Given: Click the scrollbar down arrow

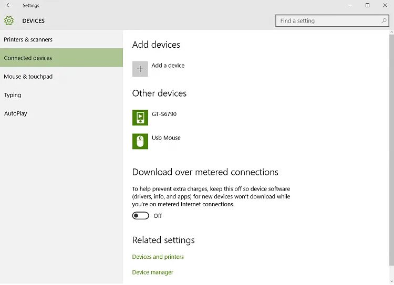Looking at the screenshot, I should tap(391, 282).
